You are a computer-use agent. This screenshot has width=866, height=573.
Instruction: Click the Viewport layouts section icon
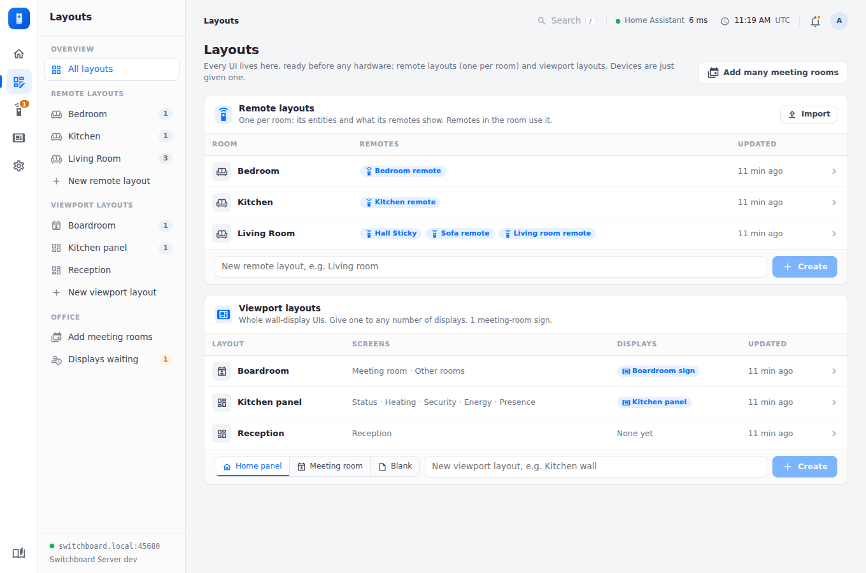224,315
